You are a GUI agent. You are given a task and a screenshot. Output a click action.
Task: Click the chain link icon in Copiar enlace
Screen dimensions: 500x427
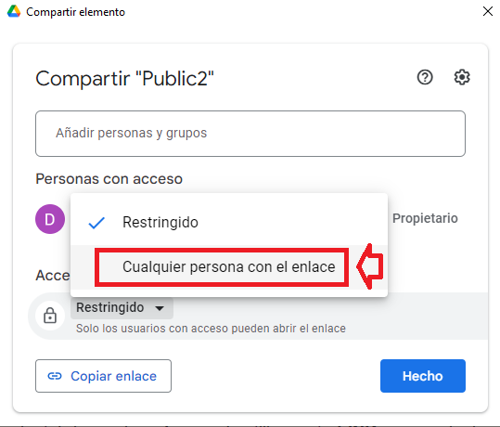pyautogui.click(x=55, y=376)
